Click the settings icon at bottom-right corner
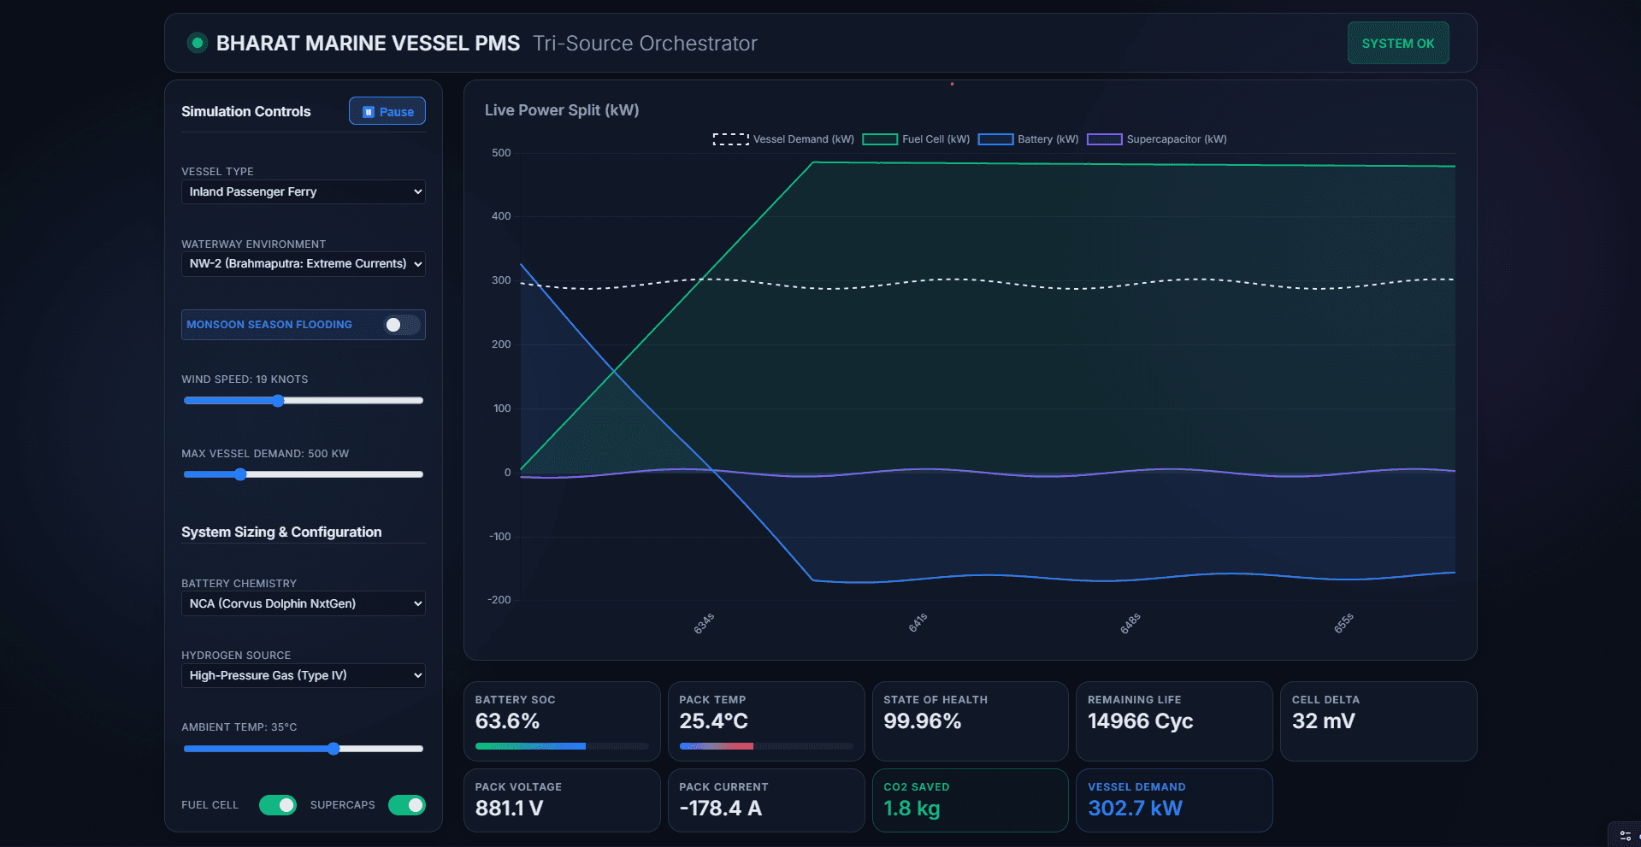Viewport: 1641px width, 847px height. [x=1625, y=835]
